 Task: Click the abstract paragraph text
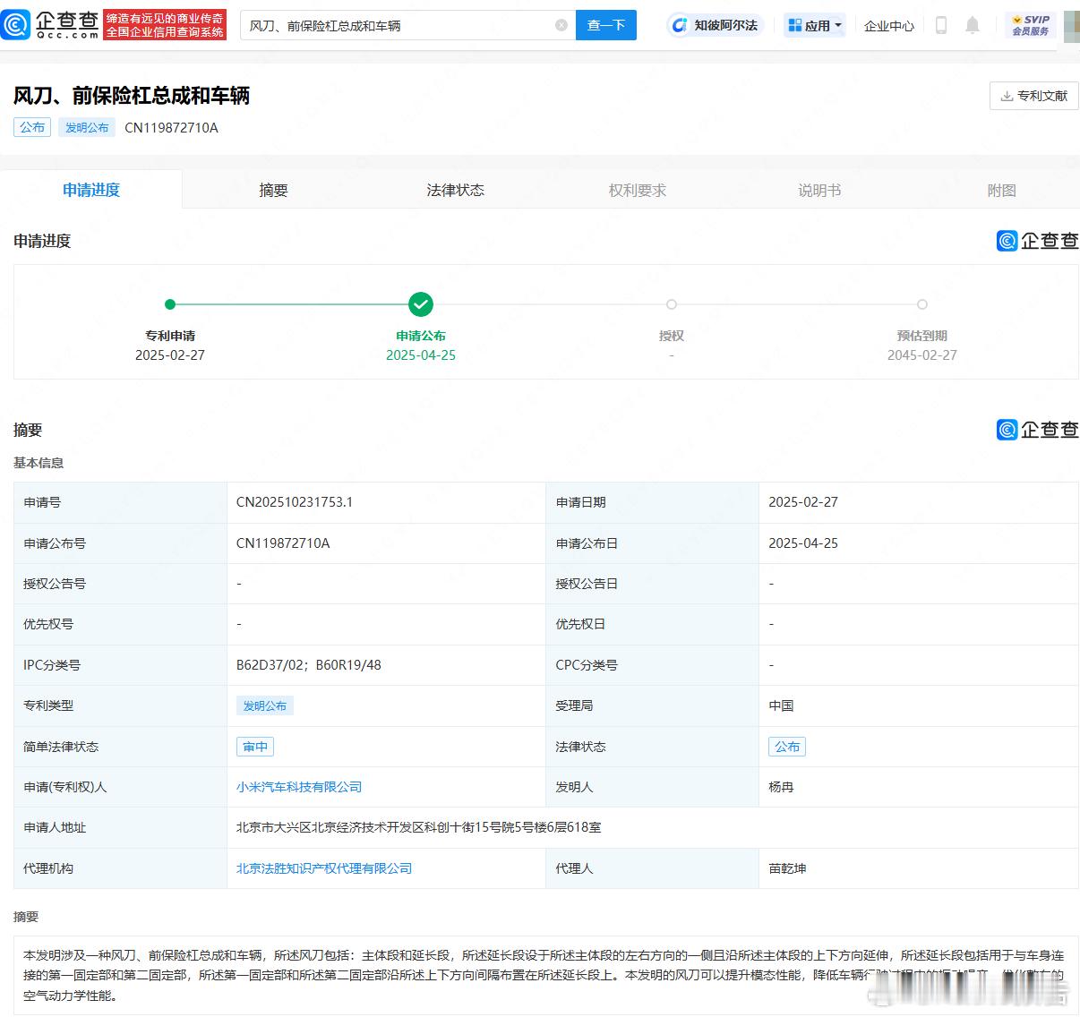(x=545, y=975)
